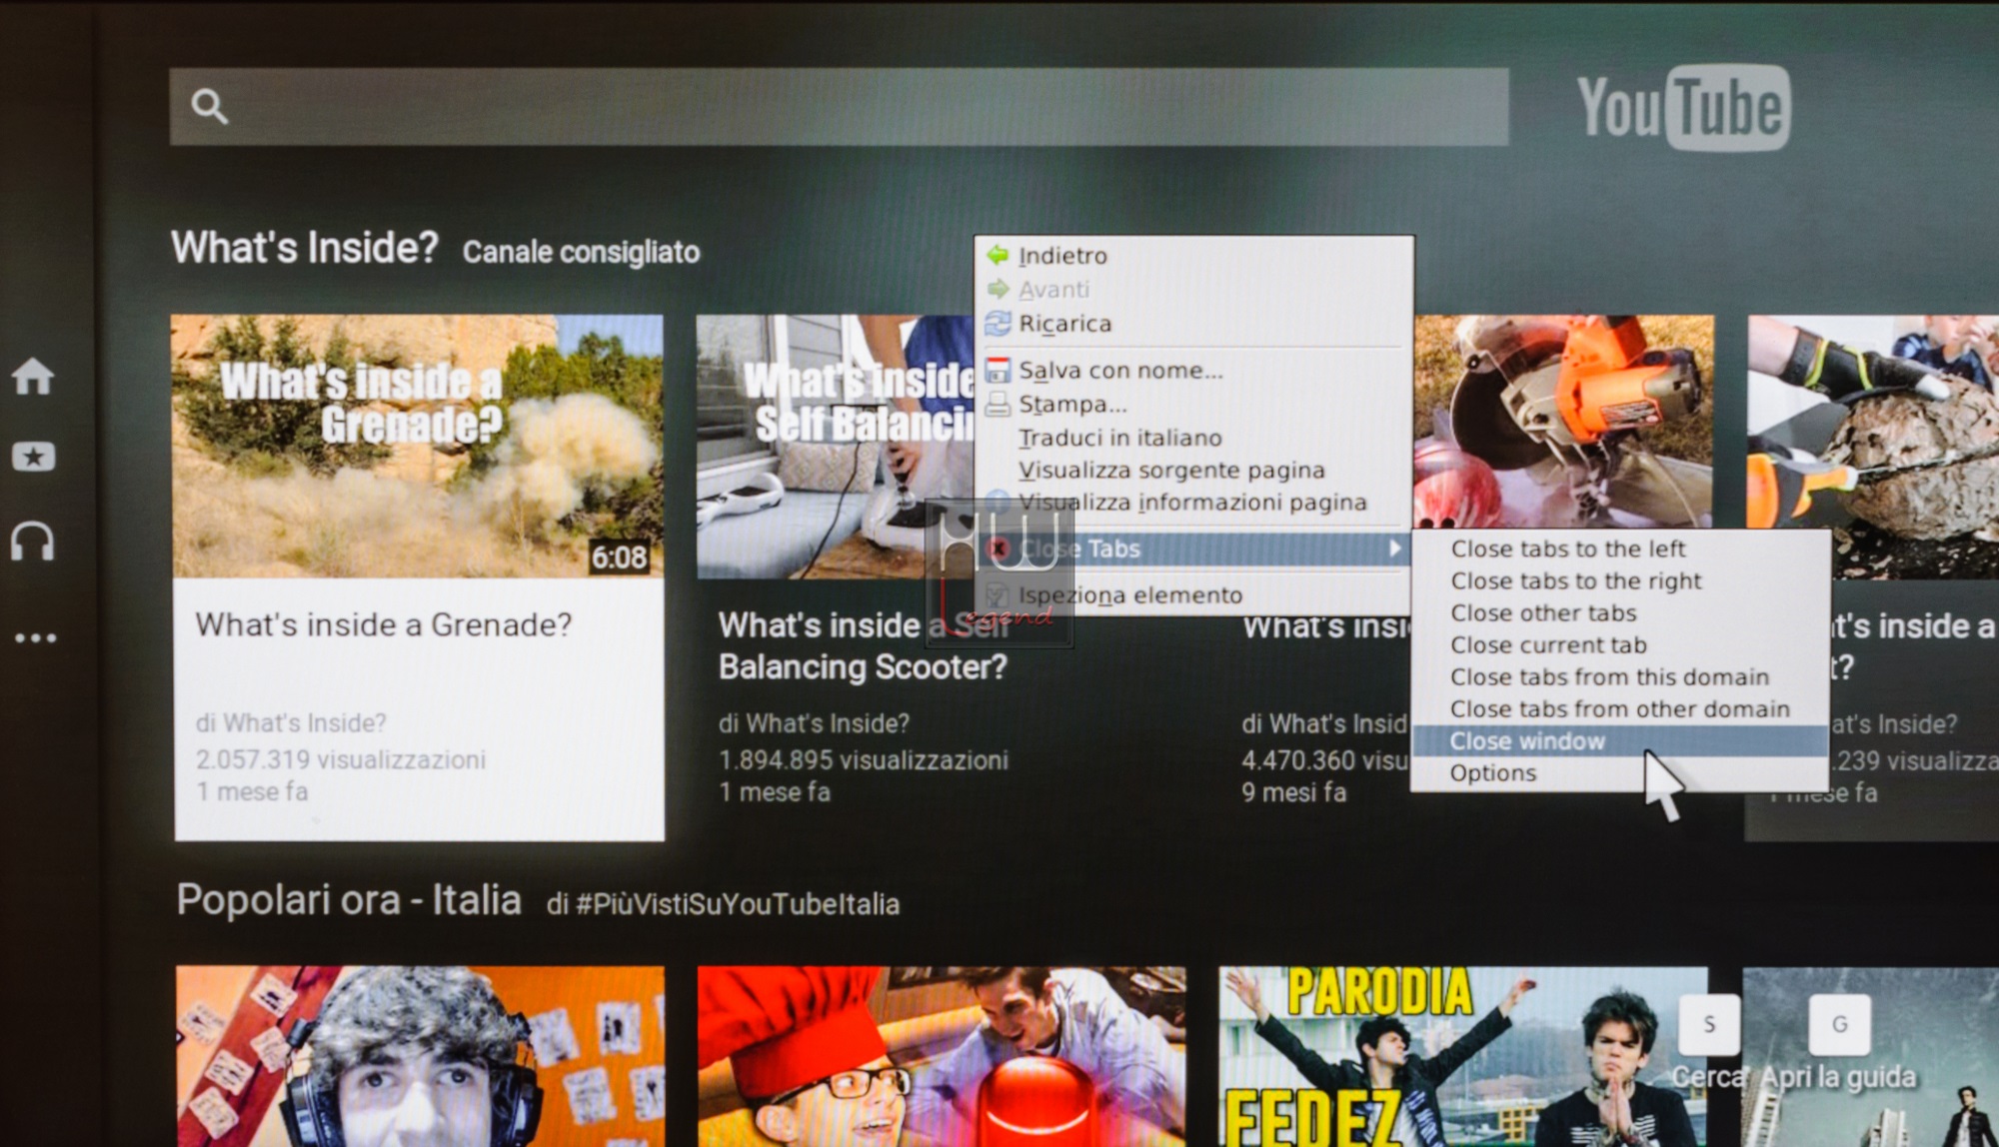Choose Close tabs to the left
1999x1147 pixels.
(x=1620, y=549)
